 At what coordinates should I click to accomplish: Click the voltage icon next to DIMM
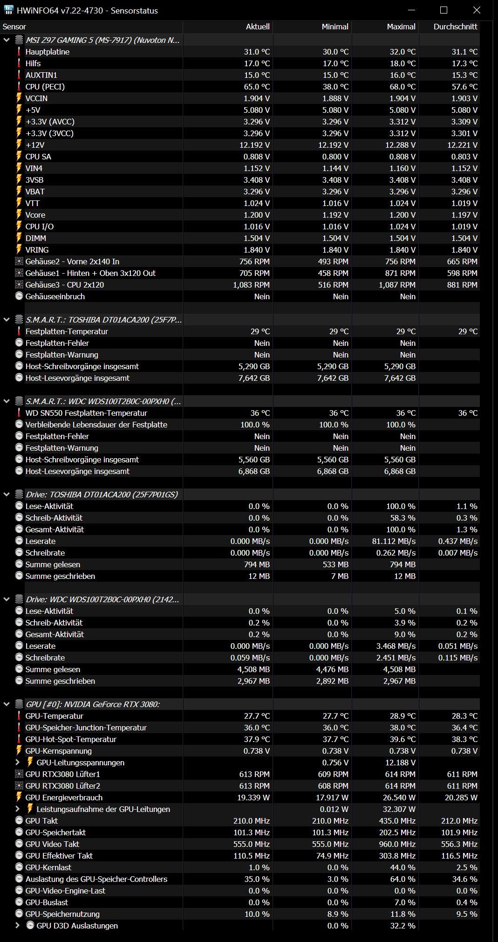click(19, 238)
